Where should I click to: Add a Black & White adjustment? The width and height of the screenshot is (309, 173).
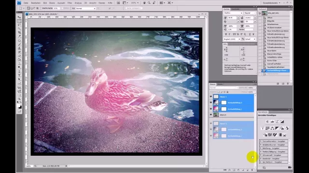coord(277,128)
